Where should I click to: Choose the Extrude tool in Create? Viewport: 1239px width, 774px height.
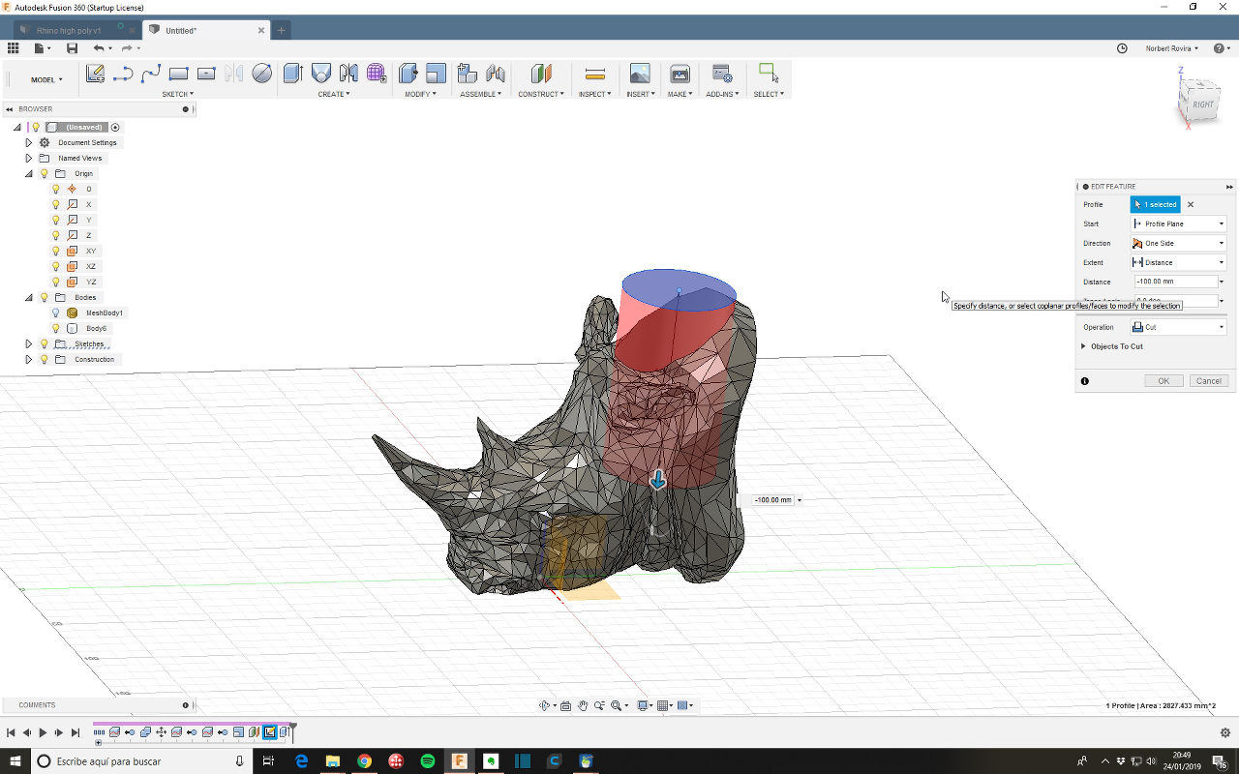click(x=292, y=74)
